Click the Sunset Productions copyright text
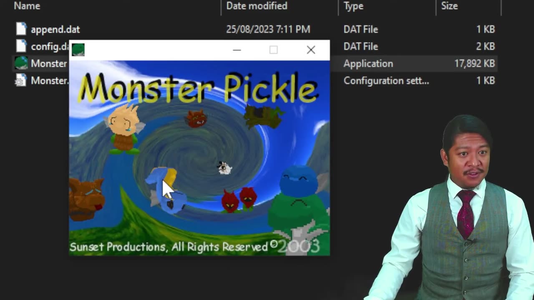The height and width of the screenshot is (300, 534). pos(194,246)
